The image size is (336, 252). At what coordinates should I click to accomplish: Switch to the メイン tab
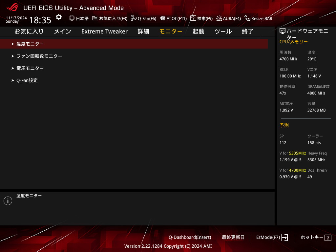[x=63, y=31]
